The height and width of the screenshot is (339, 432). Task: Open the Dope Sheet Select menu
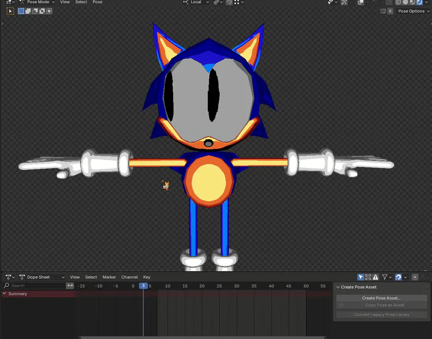click(x=91, y=277)
